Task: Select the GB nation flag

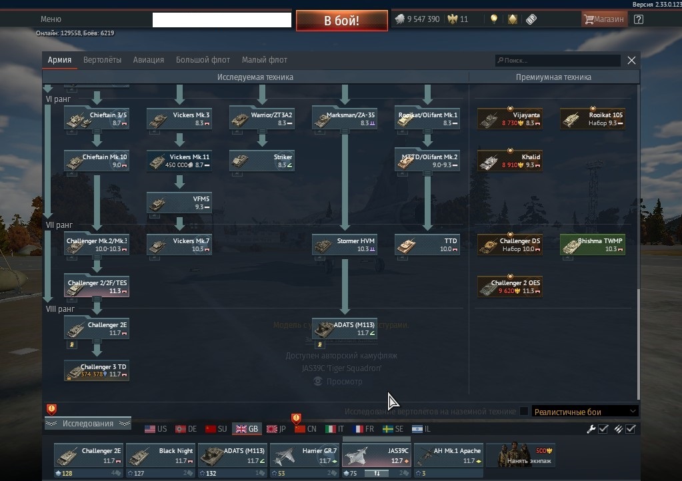Action: (x=247, y=429)
